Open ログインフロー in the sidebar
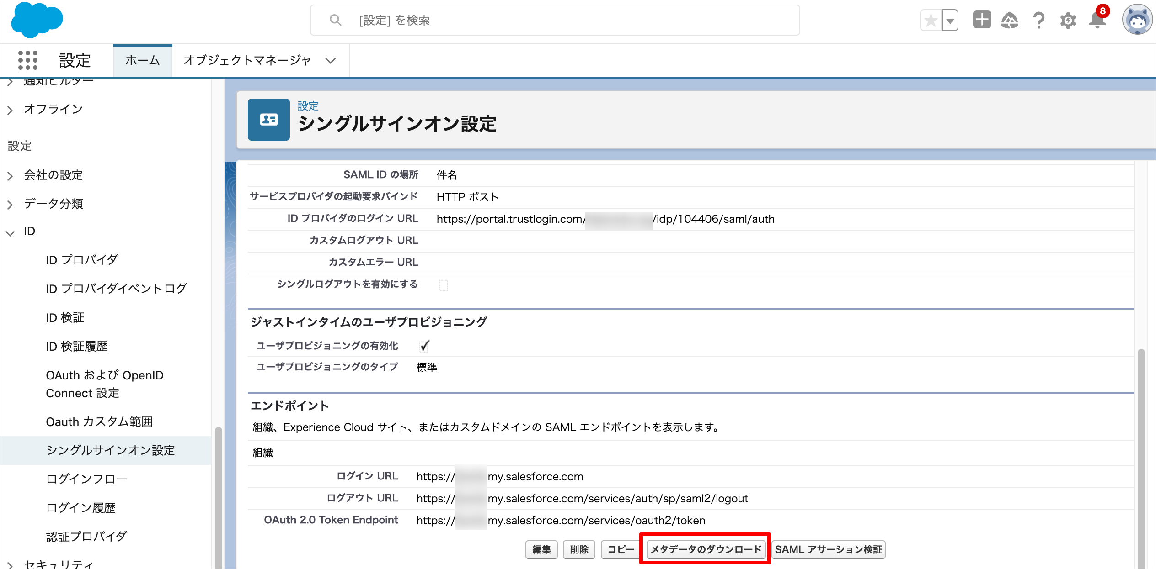This screenshot has width=1156, height=569. [86, 479]
